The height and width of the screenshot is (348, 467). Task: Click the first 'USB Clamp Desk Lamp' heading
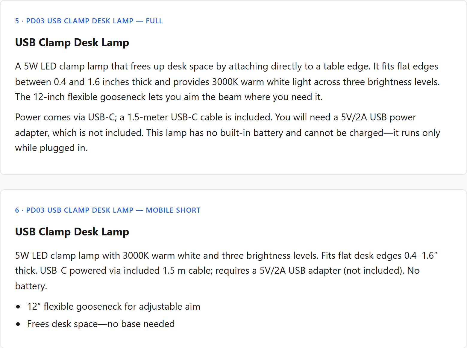(72, 43)
